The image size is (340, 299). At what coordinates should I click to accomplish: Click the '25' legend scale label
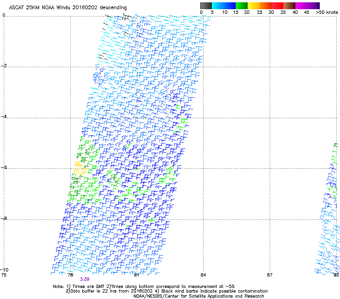(260, 12)
